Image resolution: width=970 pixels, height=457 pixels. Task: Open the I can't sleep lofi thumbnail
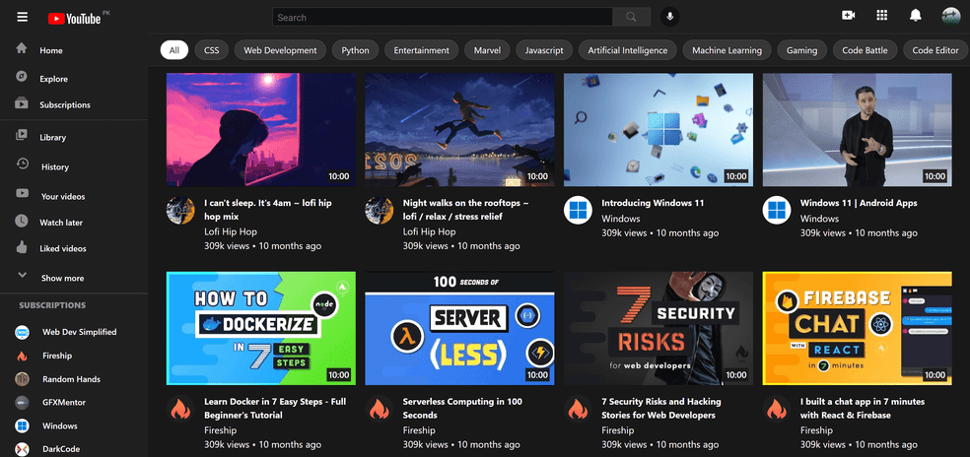coord(261,130)
